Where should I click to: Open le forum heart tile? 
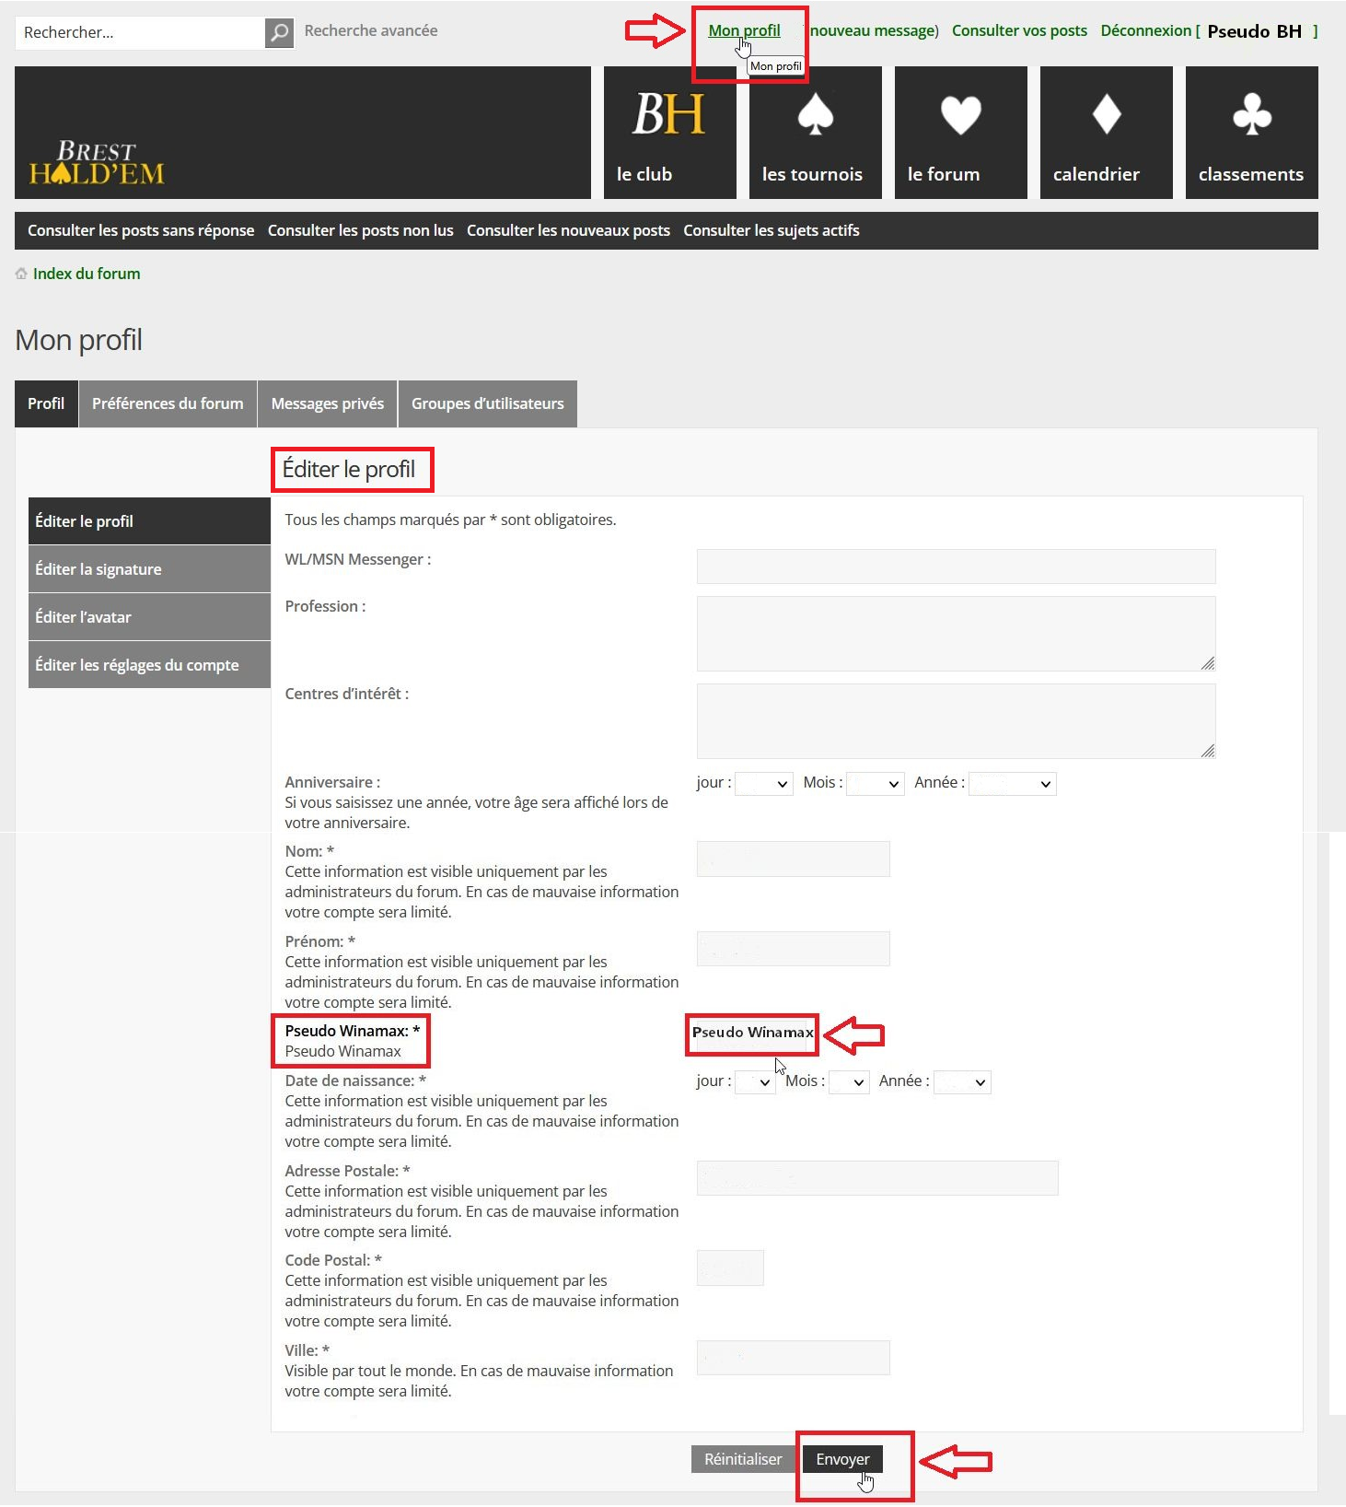[x=960, y=133]
